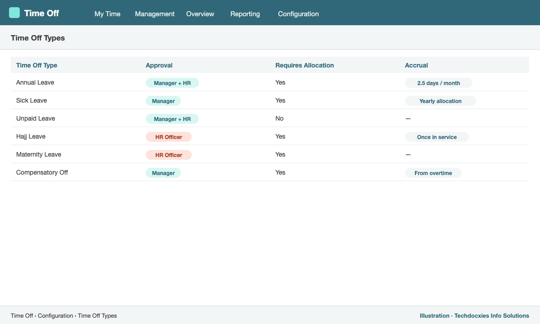
Task: Open the Unpaid Leave row
Action: [270, 118]
